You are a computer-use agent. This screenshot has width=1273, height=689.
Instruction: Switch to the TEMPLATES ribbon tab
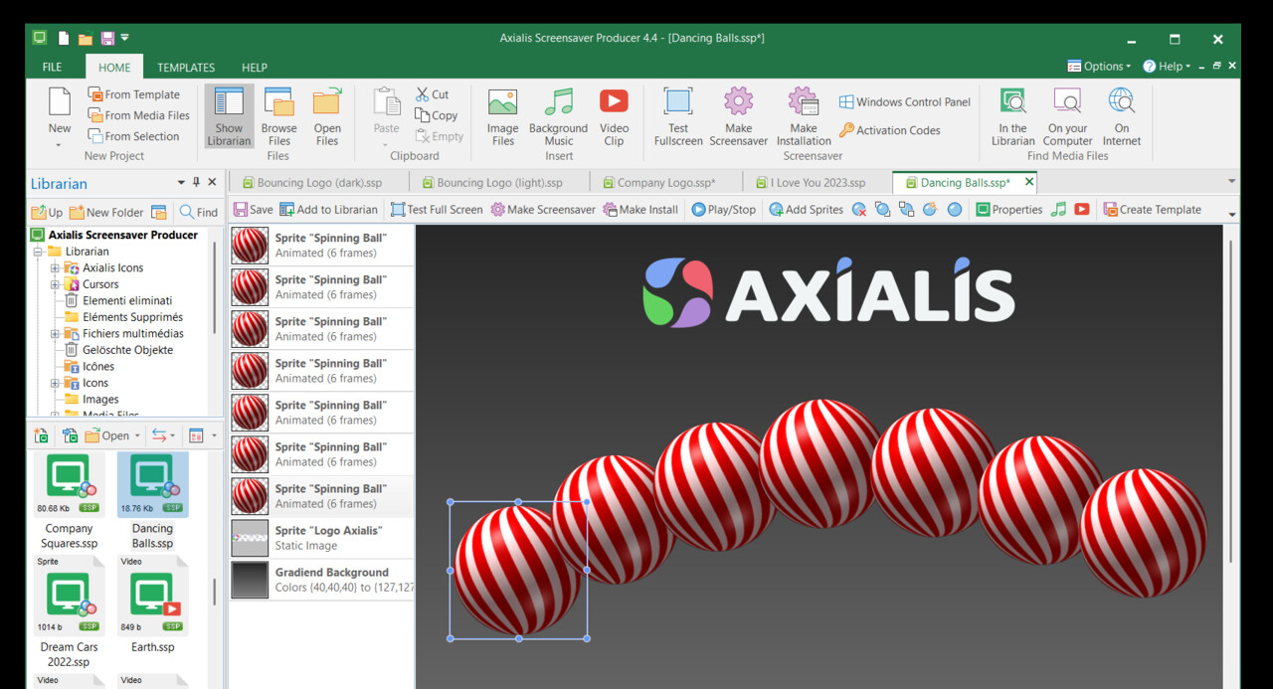tap(186, 67)
